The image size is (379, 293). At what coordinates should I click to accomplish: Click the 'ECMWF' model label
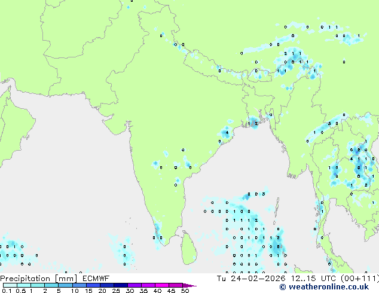coord(96,279)
